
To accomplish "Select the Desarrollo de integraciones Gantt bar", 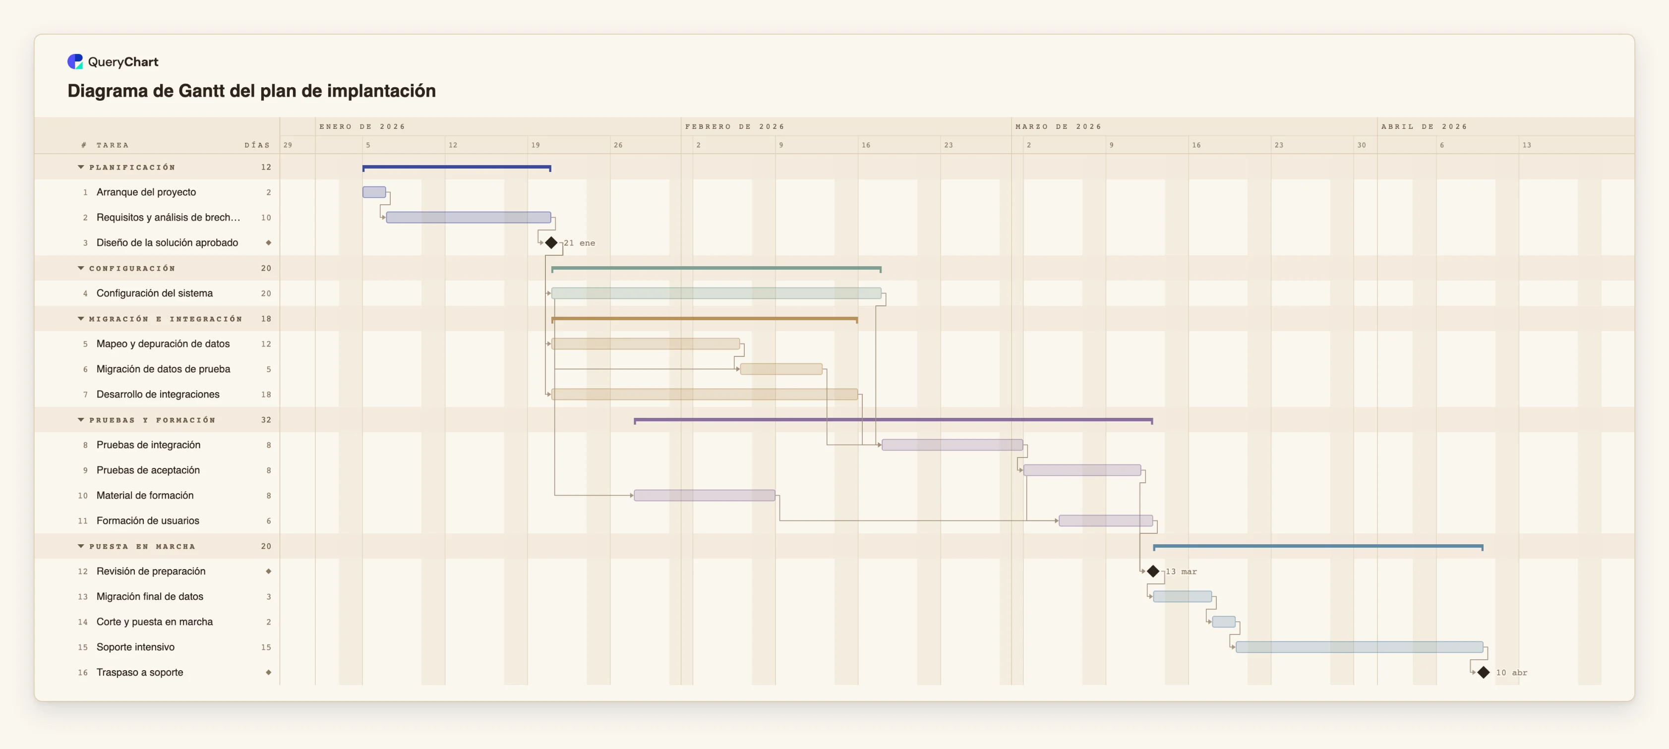I will pos(704,395).
